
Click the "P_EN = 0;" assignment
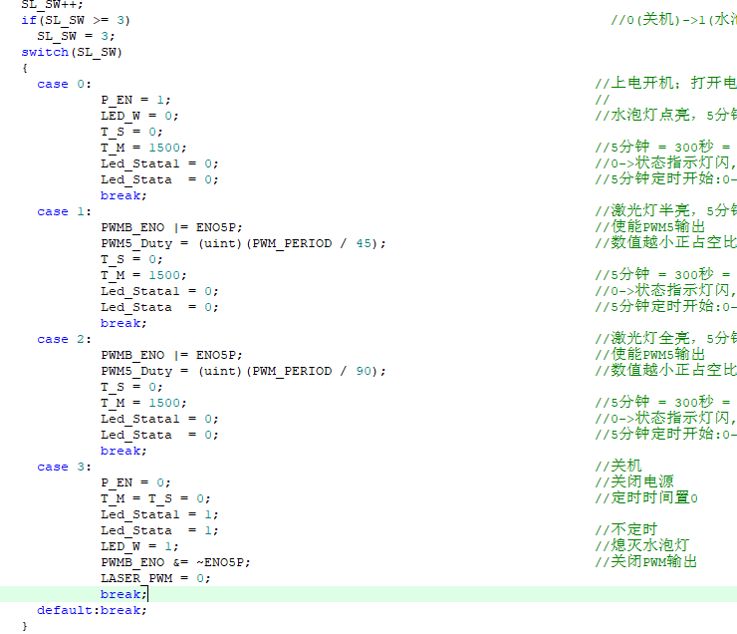(135, 482)
